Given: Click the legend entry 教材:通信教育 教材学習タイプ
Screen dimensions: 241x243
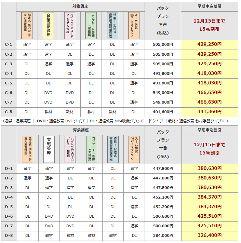Looking at the screenshot, I should [x=197, y=121].
